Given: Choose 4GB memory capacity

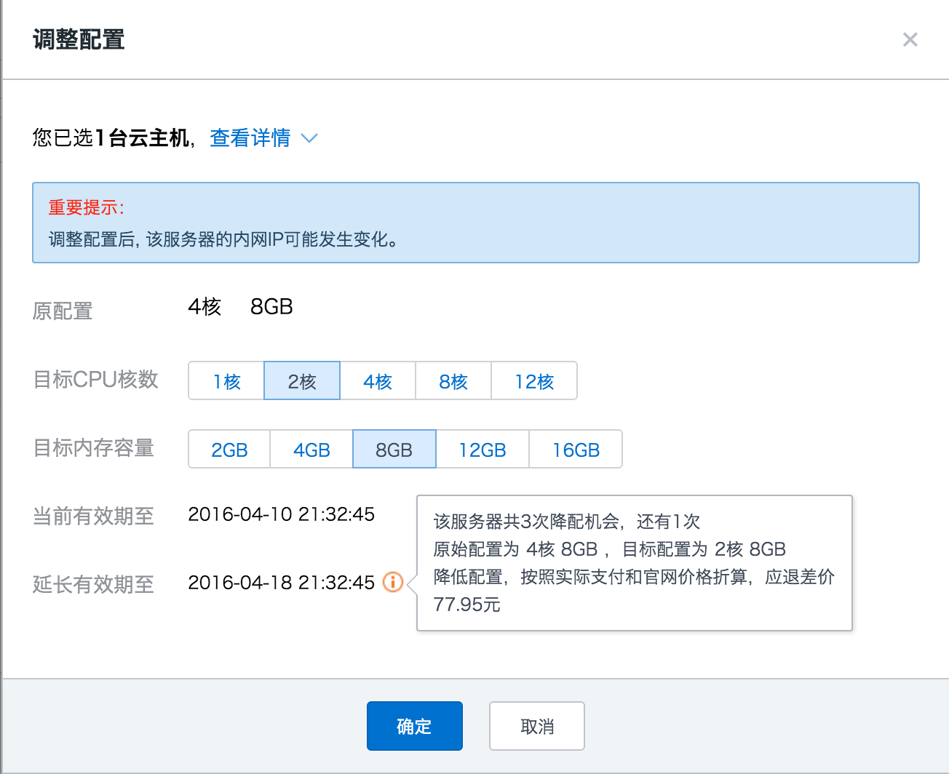Looking at the screenshot, I should coord(311,449).
